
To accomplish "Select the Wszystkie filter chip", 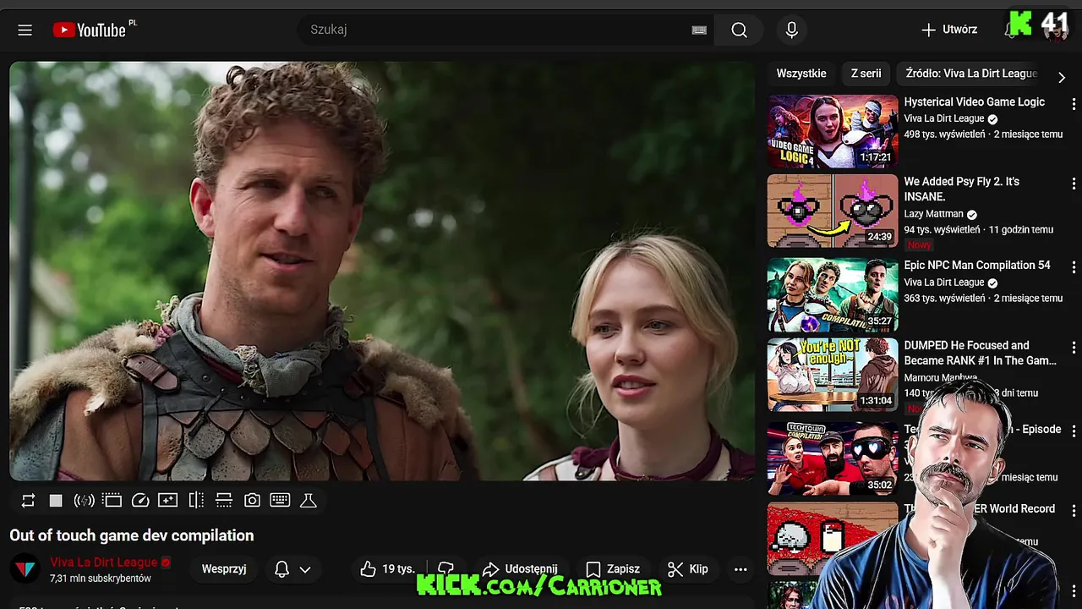I will (x=801, y=74).
